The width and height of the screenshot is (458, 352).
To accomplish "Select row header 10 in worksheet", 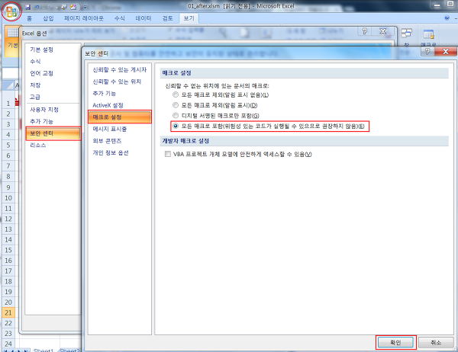I will [8, 198].
